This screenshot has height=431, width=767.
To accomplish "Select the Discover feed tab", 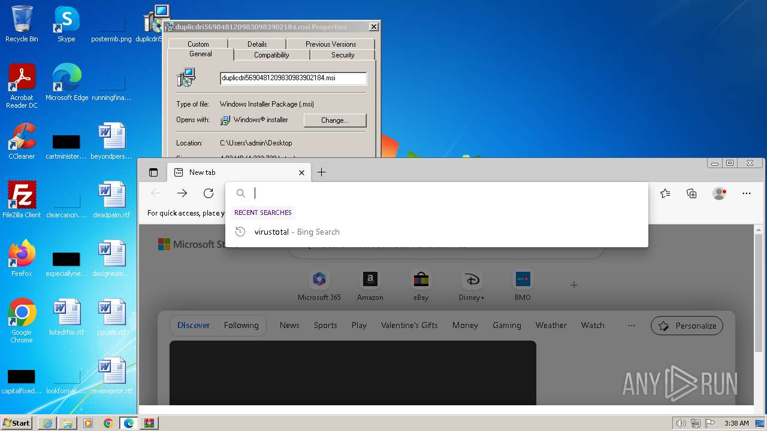I will click(194, 325).
